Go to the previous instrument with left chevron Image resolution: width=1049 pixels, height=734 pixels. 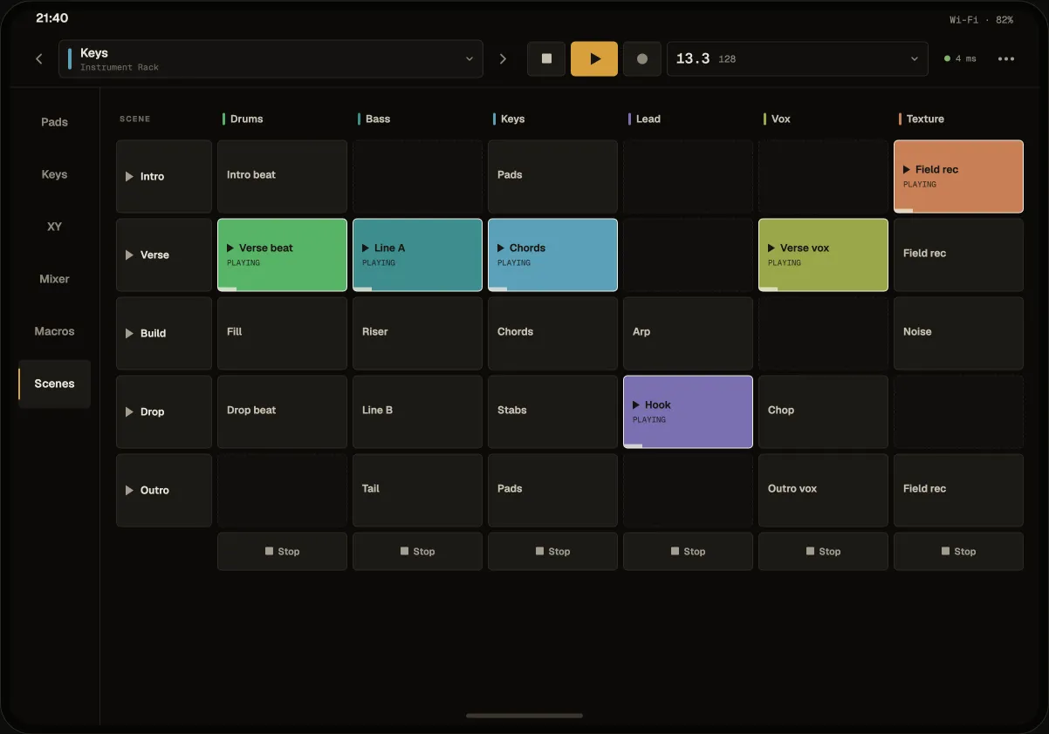pyautogui.click(x=39, y=59)
